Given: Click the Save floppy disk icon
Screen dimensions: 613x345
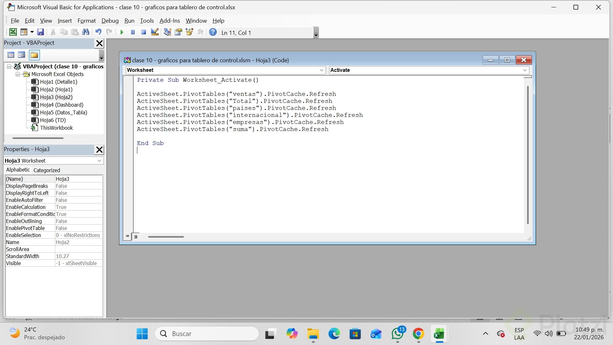Looking at the screenshot, I should click(x=40, y=32).
